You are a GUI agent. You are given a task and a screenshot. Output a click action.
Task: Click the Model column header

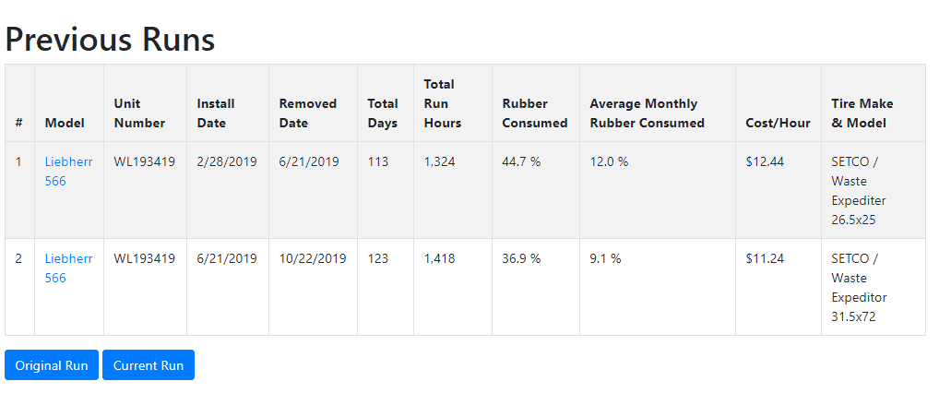point(65,123)
